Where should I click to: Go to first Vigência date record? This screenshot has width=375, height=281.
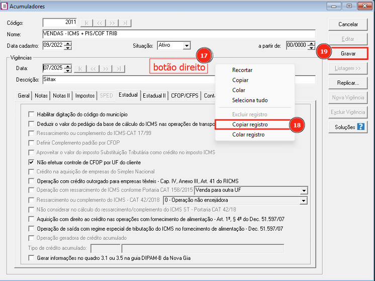80,68
